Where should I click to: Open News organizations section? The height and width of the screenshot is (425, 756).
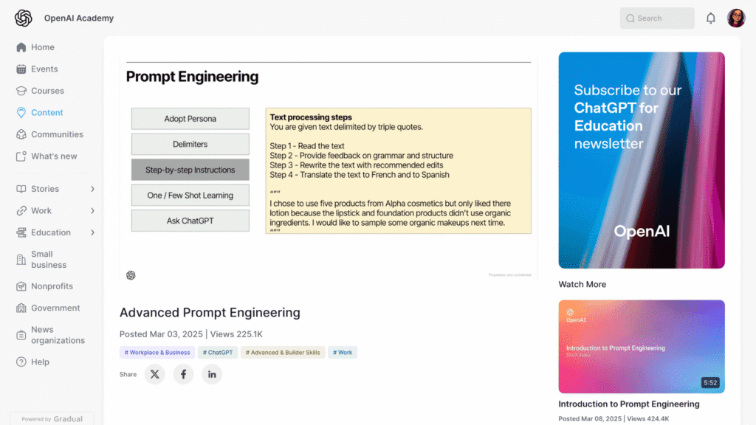coord(58,335)
